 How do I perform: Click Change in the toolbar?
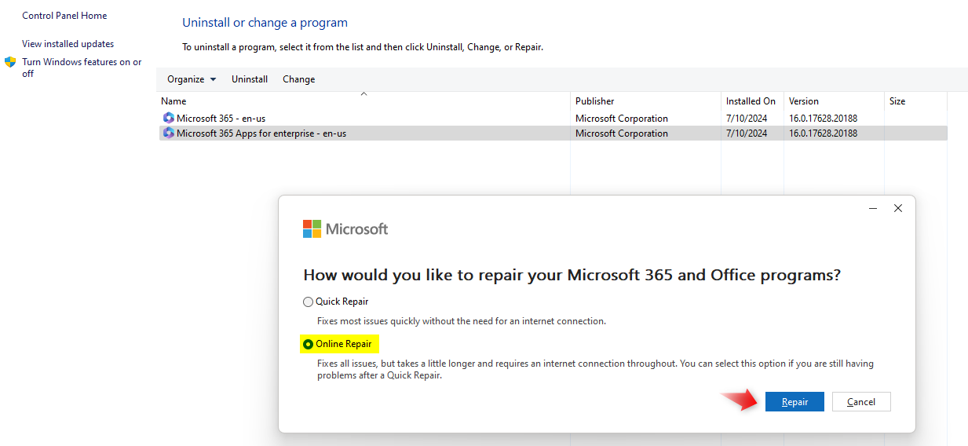pos(298,79)
